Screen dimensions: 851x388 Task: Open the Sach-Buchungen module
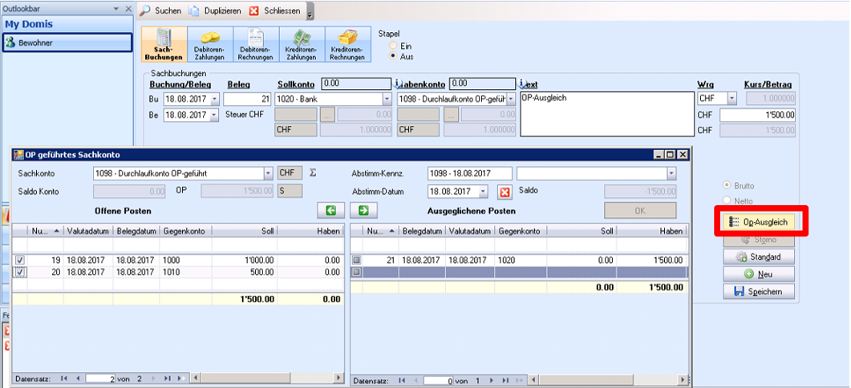164,45
